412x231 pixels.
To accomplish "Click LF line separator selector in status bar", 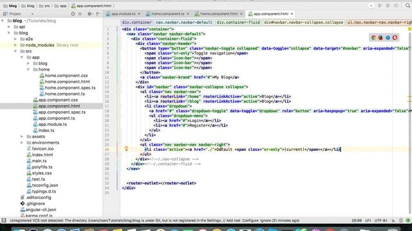I will 368,221.
